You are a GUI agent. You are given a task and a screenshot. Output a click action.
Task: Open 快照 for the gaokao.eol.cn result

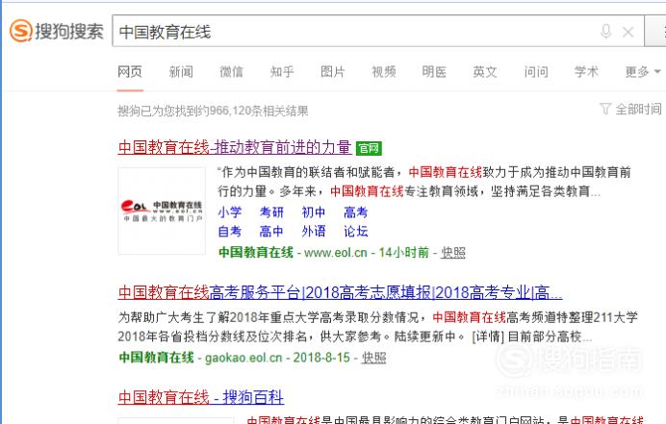(373, 358)
